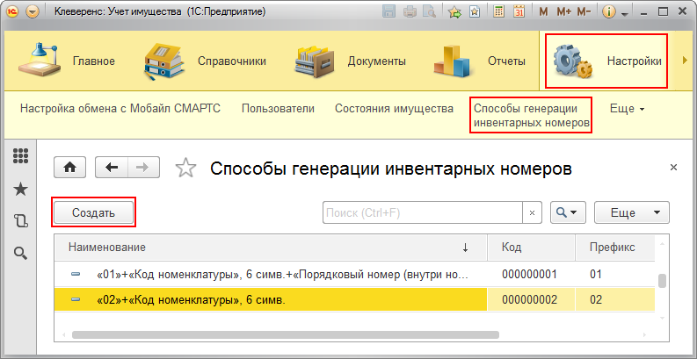This screenshot has width=697, height=359.
Task: Open the Документы section
Action: [351, 61]
